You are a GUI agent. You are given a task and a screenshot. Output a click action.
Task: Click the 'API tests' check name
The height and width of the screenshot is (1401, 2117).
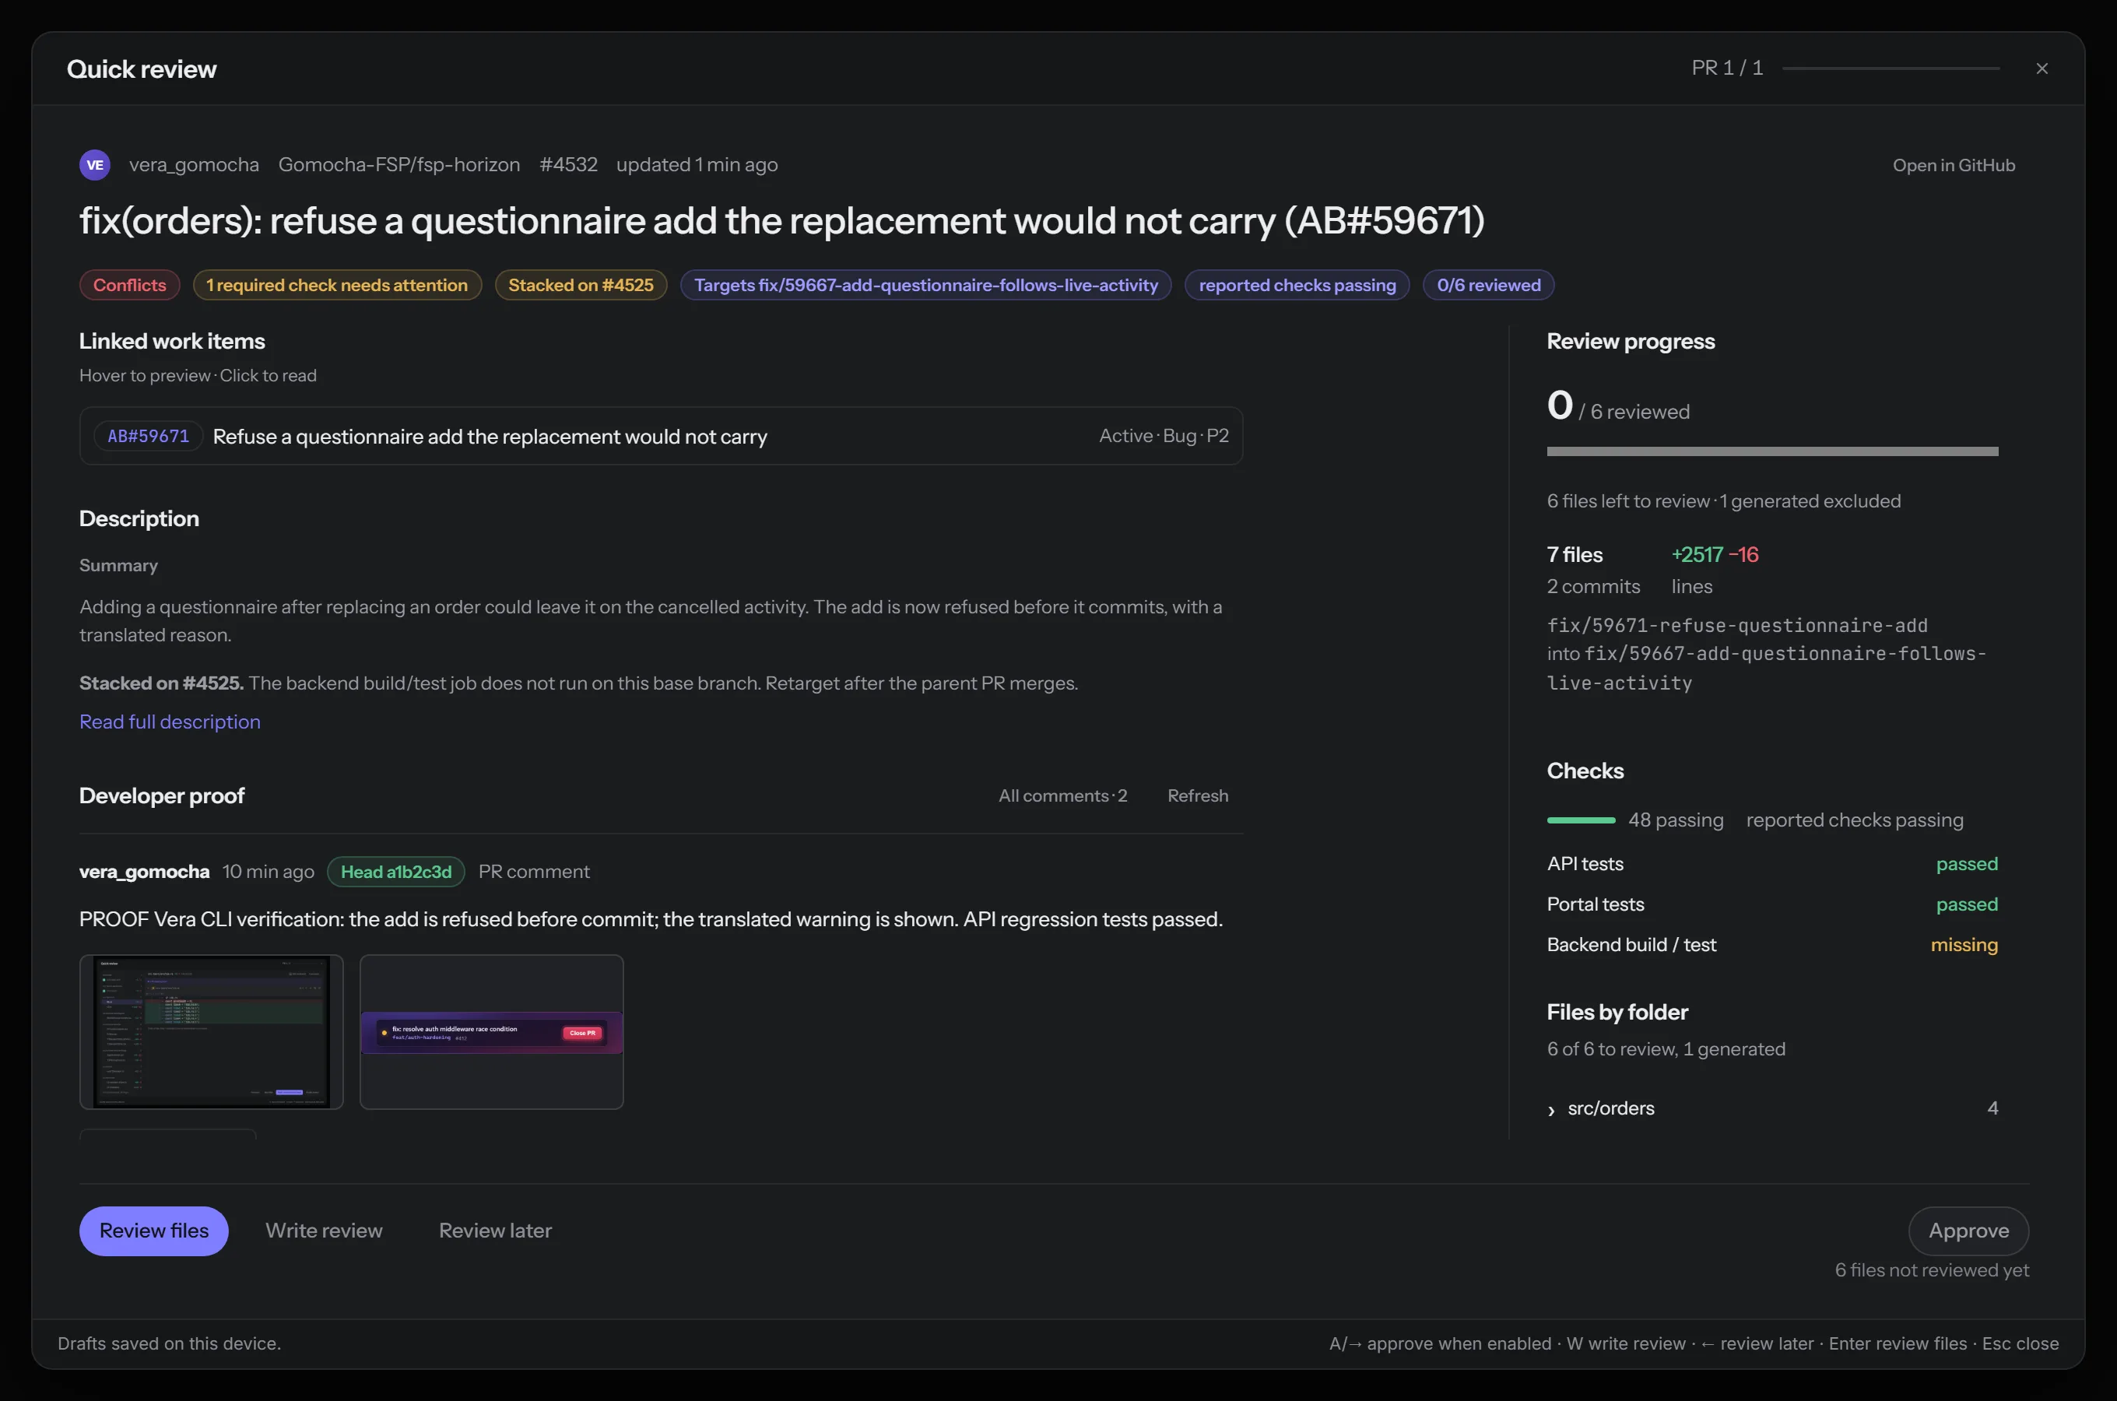pos(1585,864)
